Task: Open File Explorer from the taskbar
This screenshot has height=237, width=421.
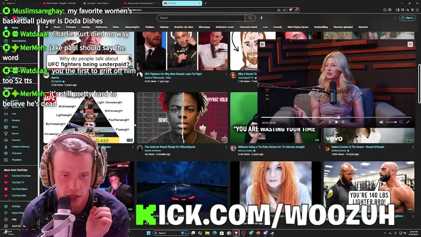Action: click(x=207, y=233)
